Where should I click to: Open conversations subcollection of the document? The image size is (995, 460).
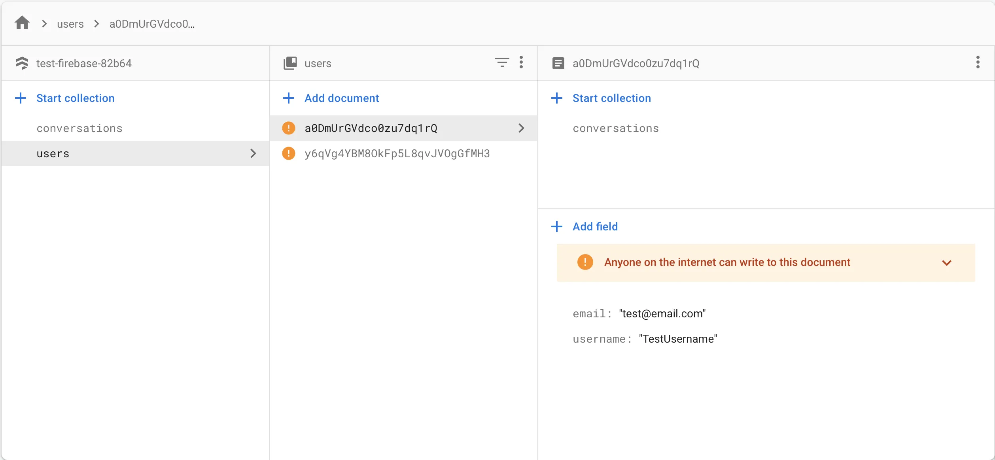[x=616, y=128]
